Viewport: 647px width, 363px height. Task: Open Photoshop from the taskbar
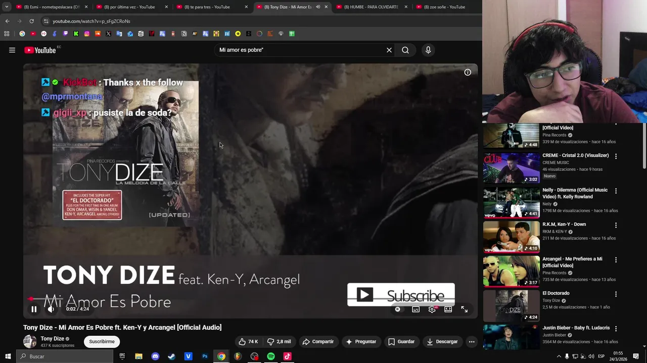click(205, 356)
